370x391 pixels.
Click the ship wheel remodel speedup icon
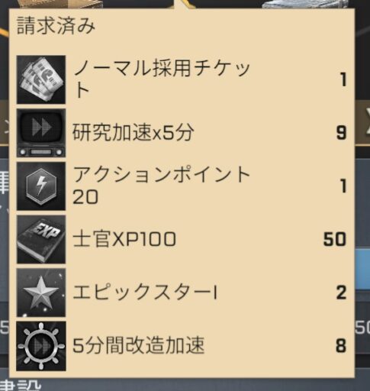coord(41,346)
